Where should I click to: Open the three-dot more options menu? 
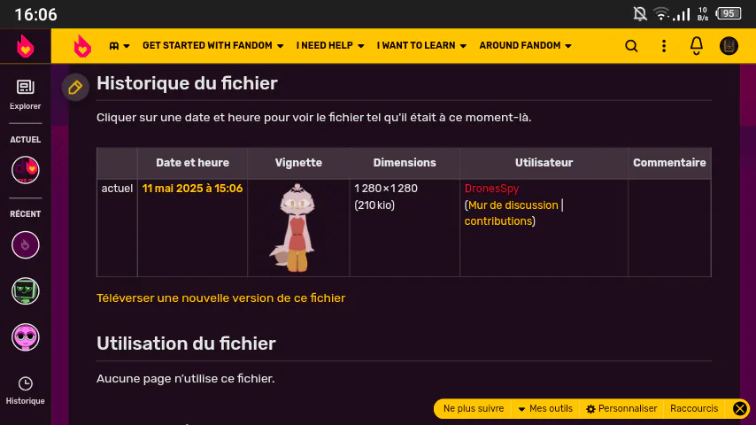click(664, 46)
